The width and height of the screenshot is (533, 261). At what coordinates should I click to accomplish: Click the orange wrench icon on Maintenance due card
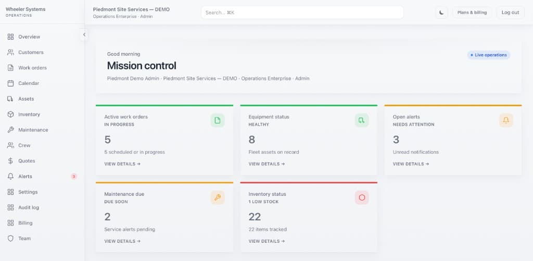click(x=218, y=198)
